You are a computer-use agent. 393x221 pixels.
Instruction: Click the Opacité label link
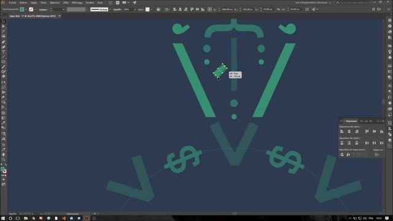[117, 10]
